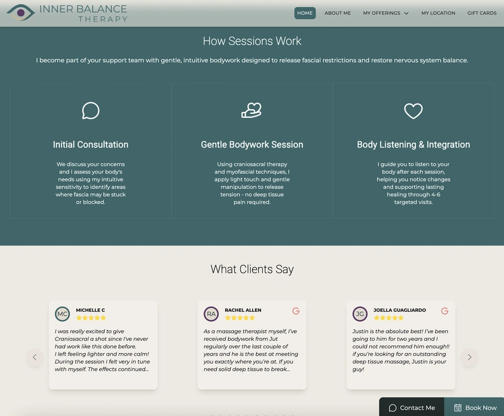Screen dimensions: 504x416
Task: Click the Contact Me button
Action: click(x=412, y=408)
